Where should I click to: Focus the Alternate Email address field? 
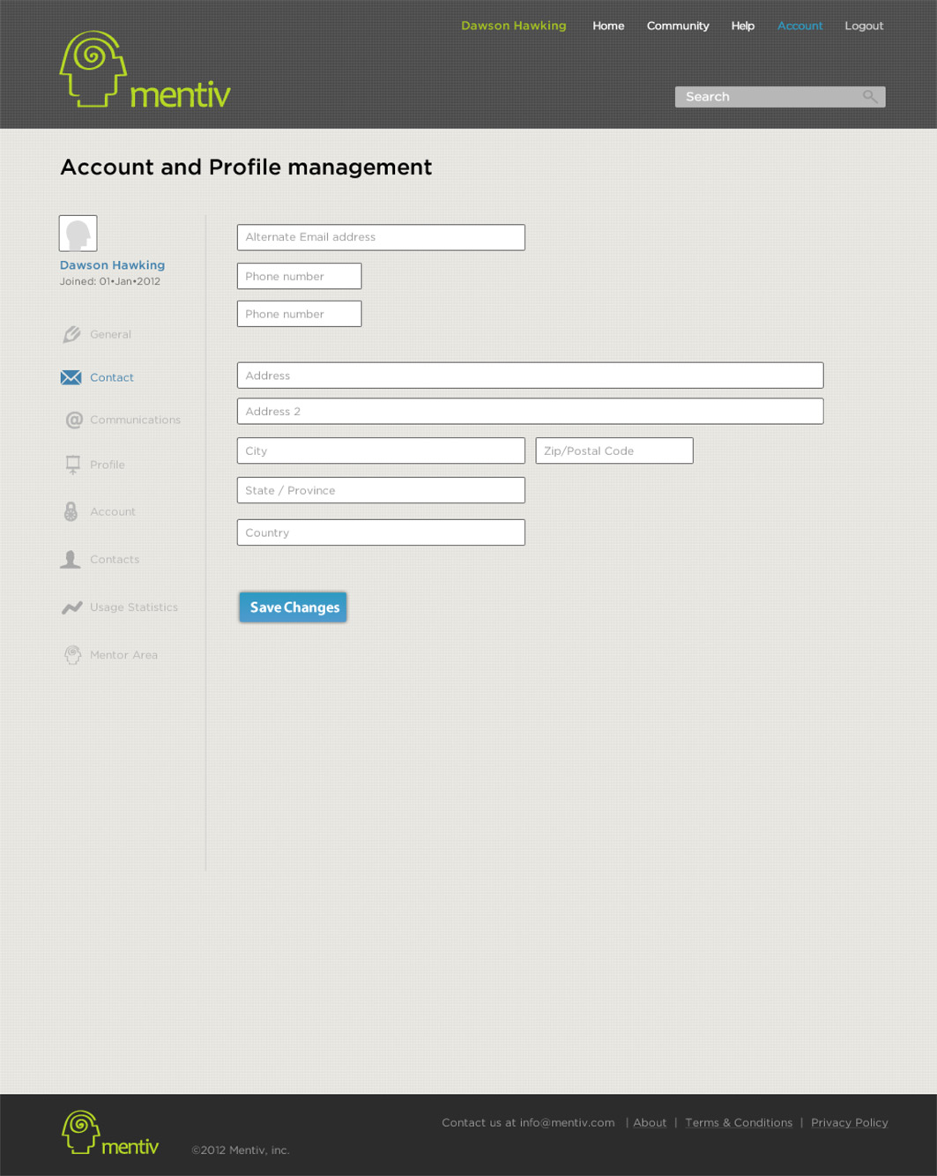(381, 237)
